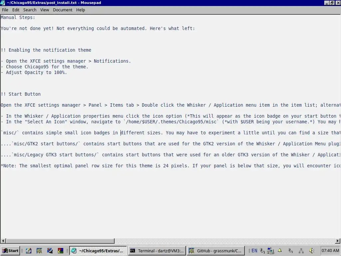
Task: Click the 'Open the XFCE settings manager > Notifications.' line
Action: pyautogui.click(x=66, y=61)
